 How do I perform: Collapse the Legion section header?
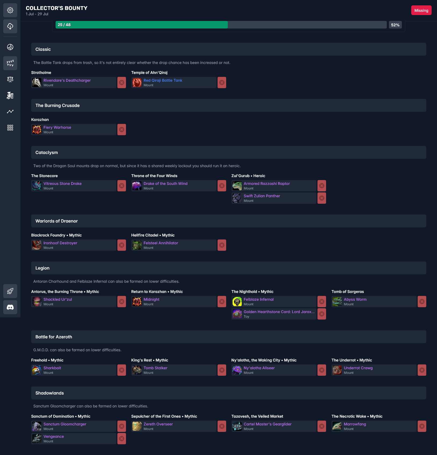click(229, 268)
